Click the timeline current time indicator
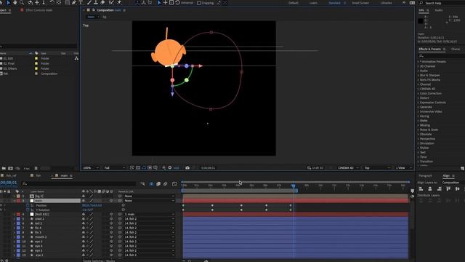Screen dimensions: 465x262 (x=294, y=186)
